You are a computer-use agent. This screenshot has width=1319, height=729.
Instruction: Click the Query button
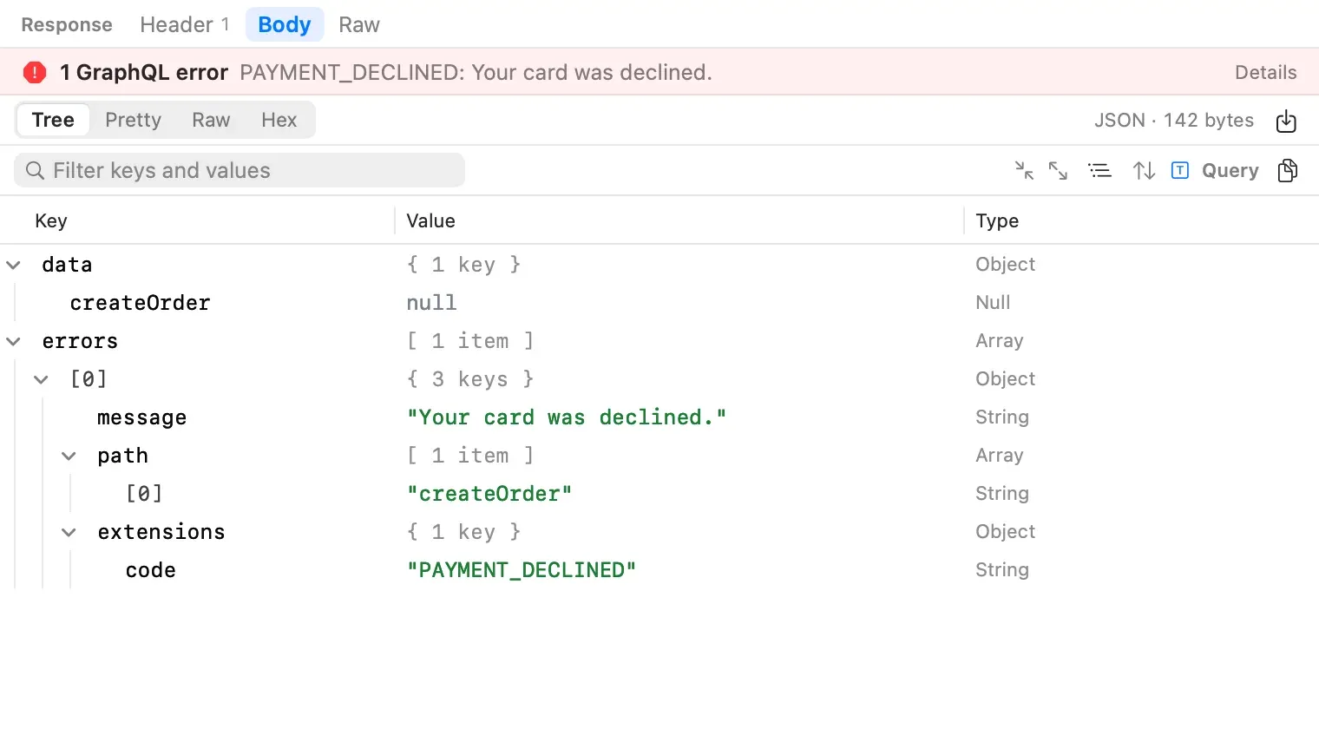[x=1230, y=170]
